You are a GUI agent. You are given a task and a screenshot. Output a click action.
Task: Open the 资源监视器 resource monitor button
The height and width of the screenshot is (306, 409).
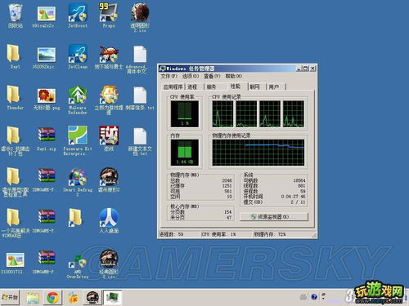[274, 217]
